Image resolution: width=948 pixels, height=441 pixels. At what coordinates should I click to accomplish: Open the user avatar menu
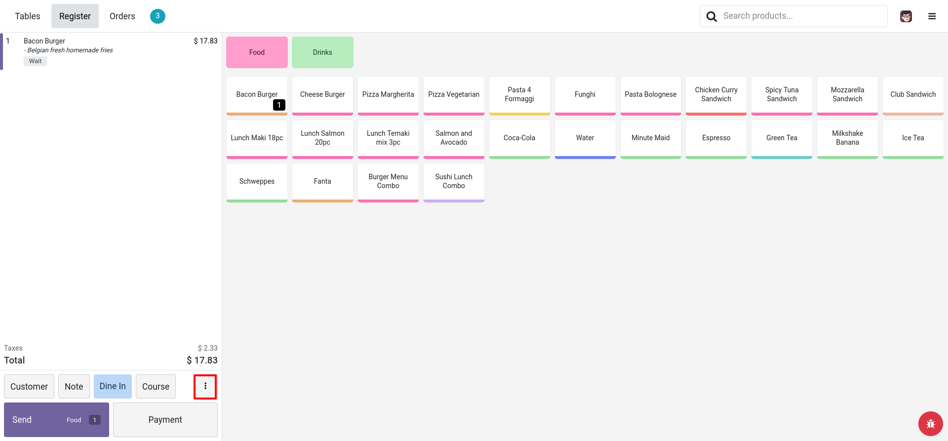coord(906,16)
